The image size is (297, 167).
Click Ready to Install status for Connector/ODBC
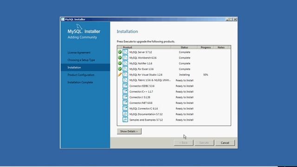coord(185,86)
